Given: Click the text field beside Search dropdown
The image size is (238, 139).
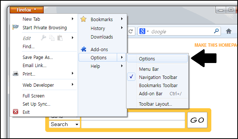Looking at the screenshot, I should [133, 125].
